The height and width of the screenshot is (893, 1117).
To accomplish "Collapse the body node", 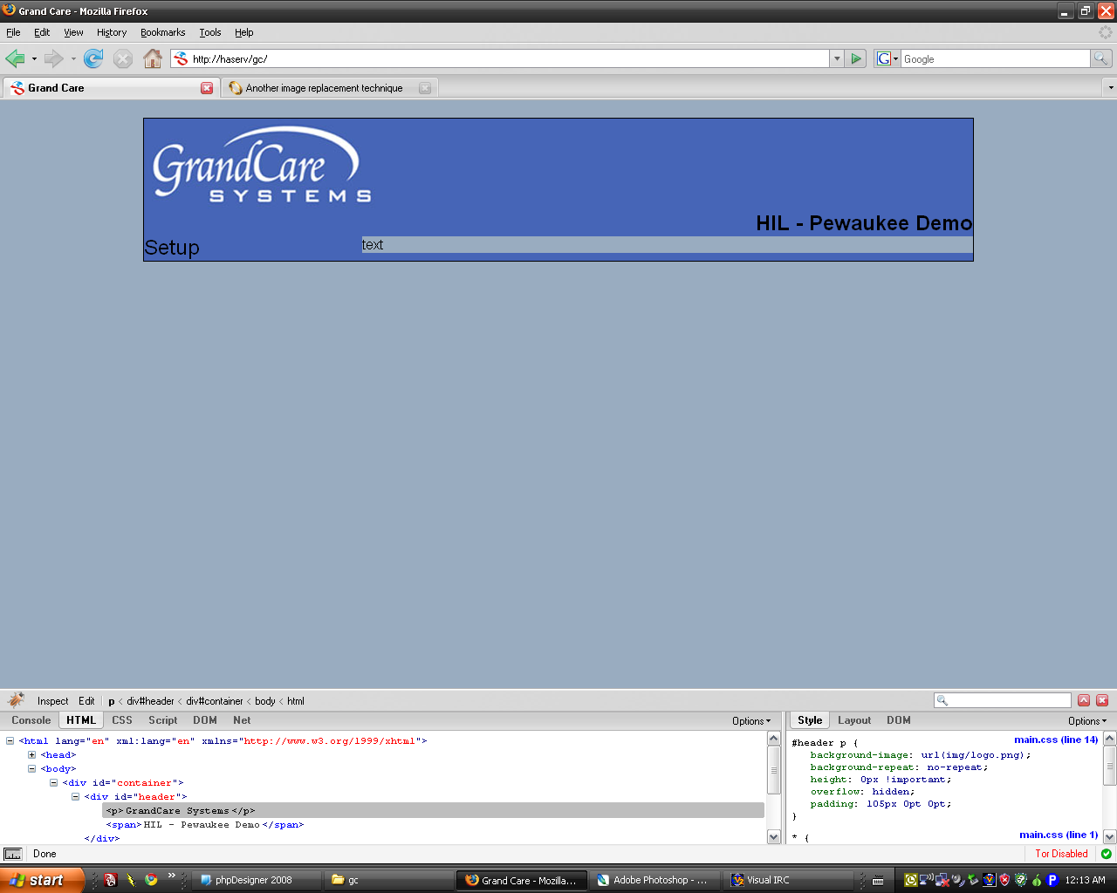I will 31,769.
